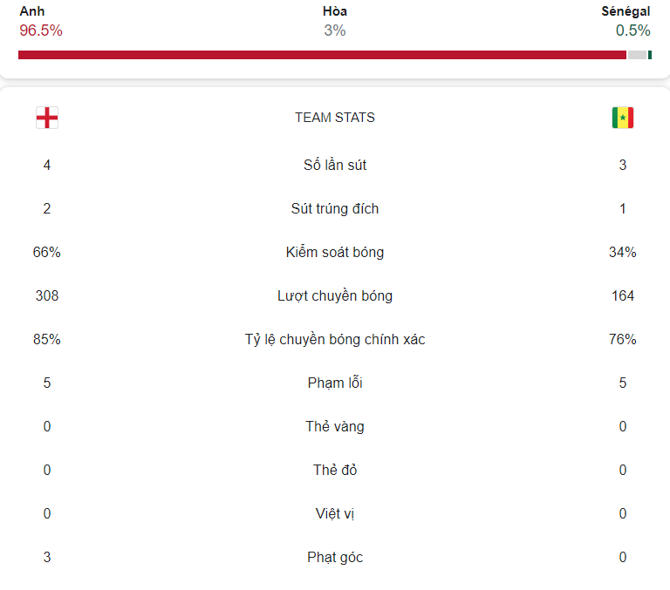Click Tỷ lệ chuyền bóng chính xác label
Viewport: 670px width, 590px height.
335,339
